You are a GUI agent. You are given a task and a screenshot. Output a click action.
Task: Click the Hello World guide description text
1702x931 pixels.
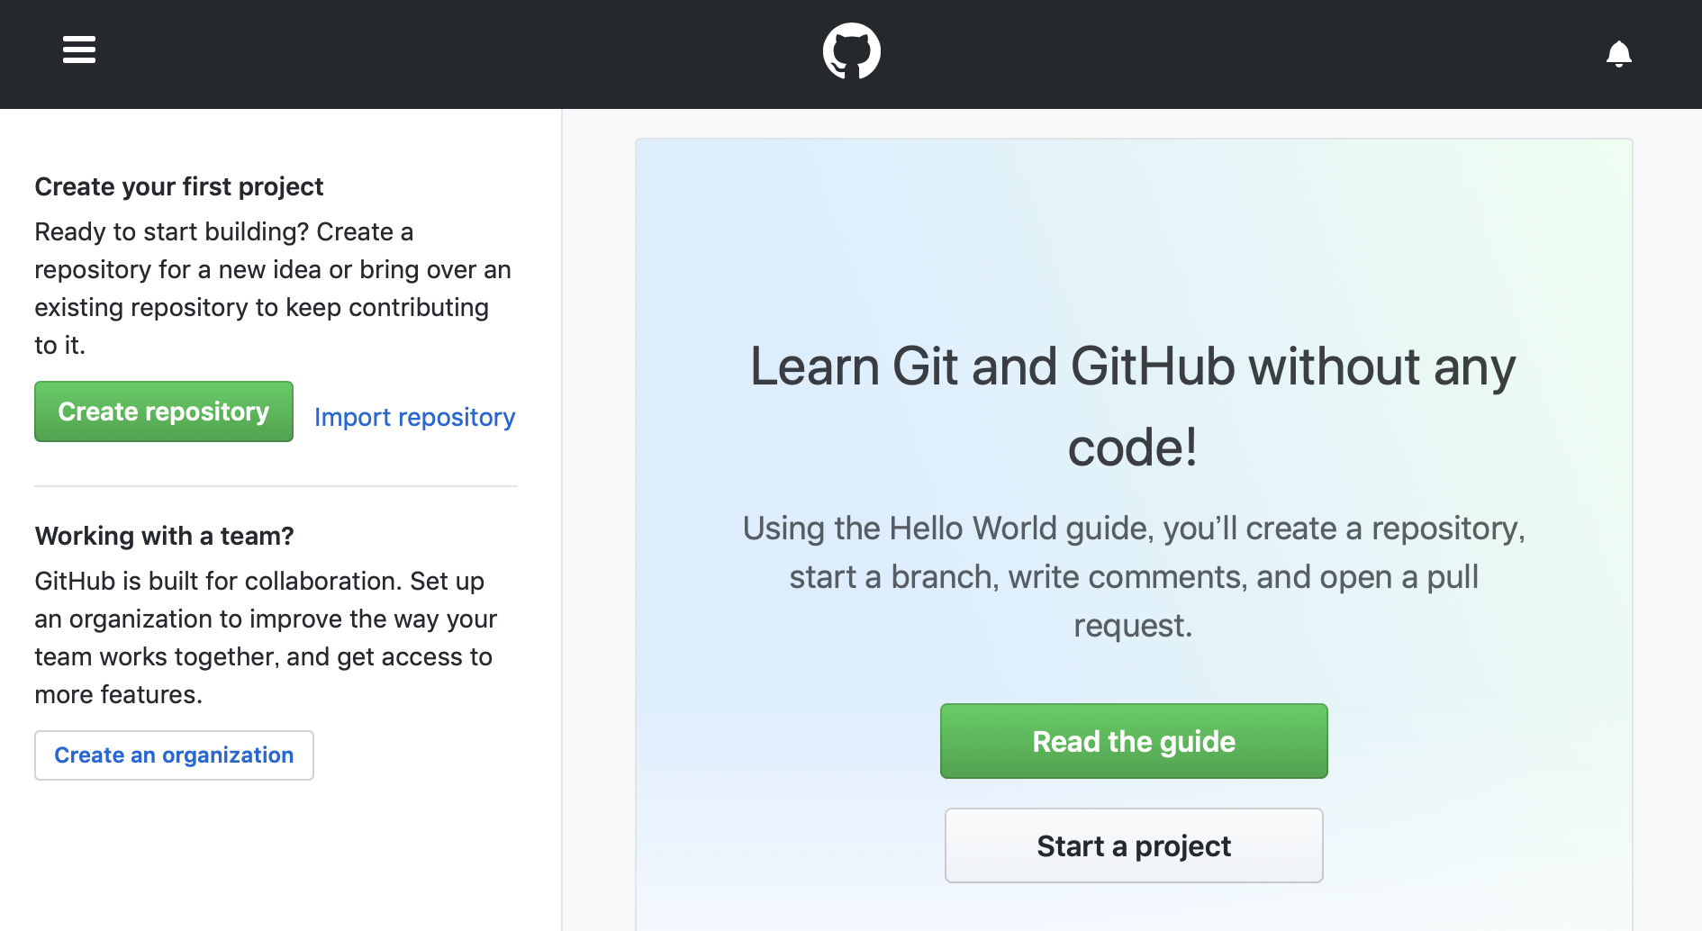point(1134,577)
